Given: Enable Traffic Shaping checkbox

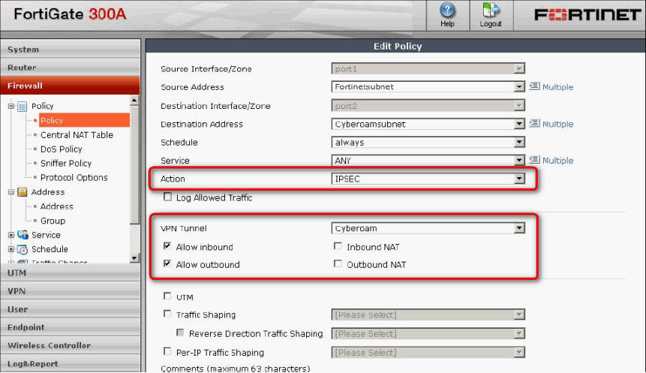Looking at the screenshot, I should (x=167, y=314).
